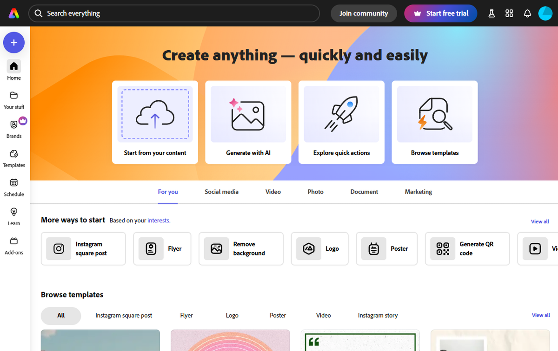Filter templates by Logo

[232, 316]
